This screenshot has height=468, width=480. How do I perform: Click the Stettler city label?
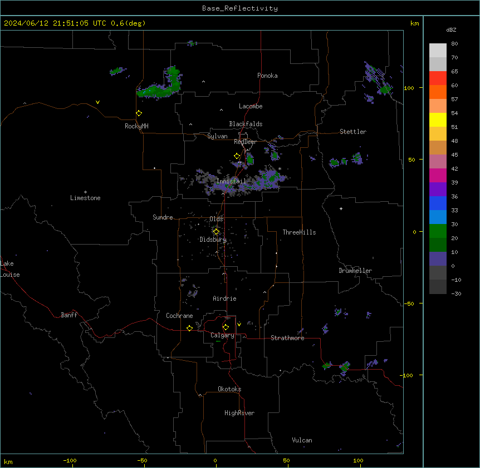coord(353,132)
